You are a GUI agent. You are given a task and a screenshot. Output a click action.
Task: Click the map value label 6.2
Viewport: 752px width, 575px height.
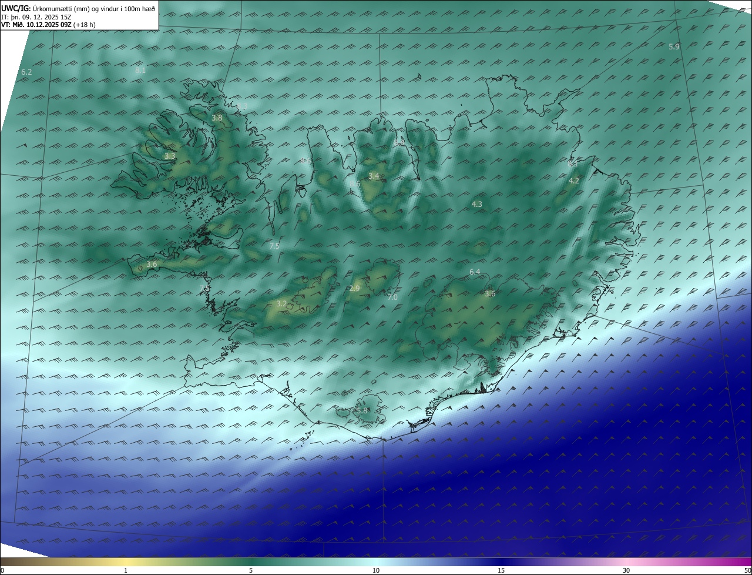pyautogui.click(x=26, y=72)
